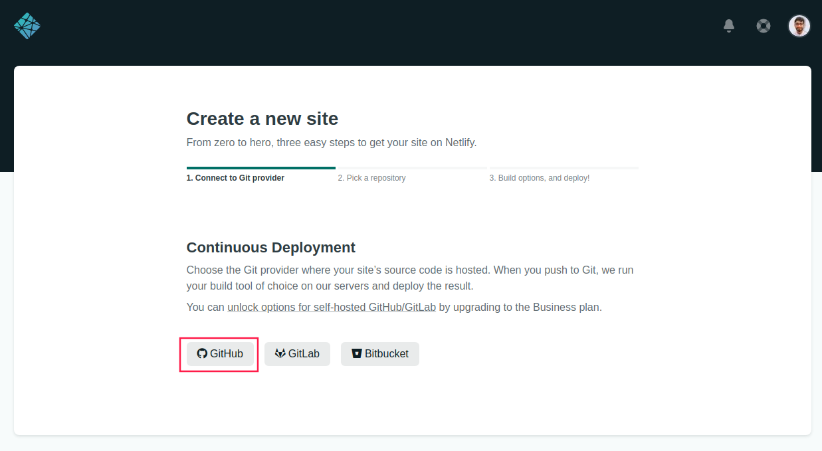Open the notifications bell

tap(729, 26)
